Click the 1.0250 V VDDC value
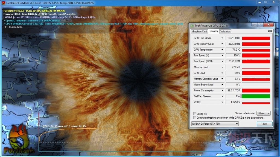Image resolution: width=280 pixels, height=157 pixels. pos(233,102)
